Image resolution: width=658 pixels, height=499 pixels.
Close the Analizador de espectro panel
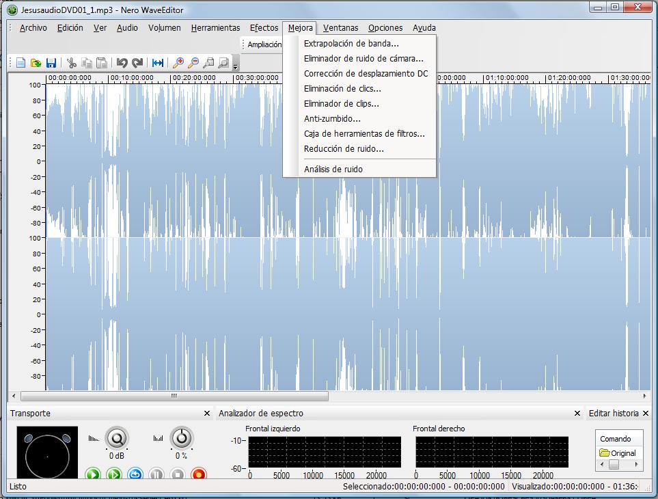tap(577, 414)
